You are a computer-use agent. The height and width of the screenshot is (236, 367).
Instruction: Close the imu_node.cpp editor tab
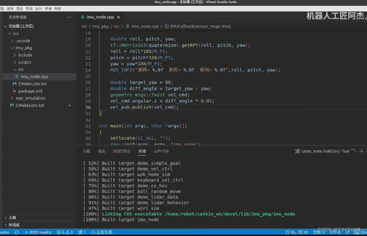119,17
